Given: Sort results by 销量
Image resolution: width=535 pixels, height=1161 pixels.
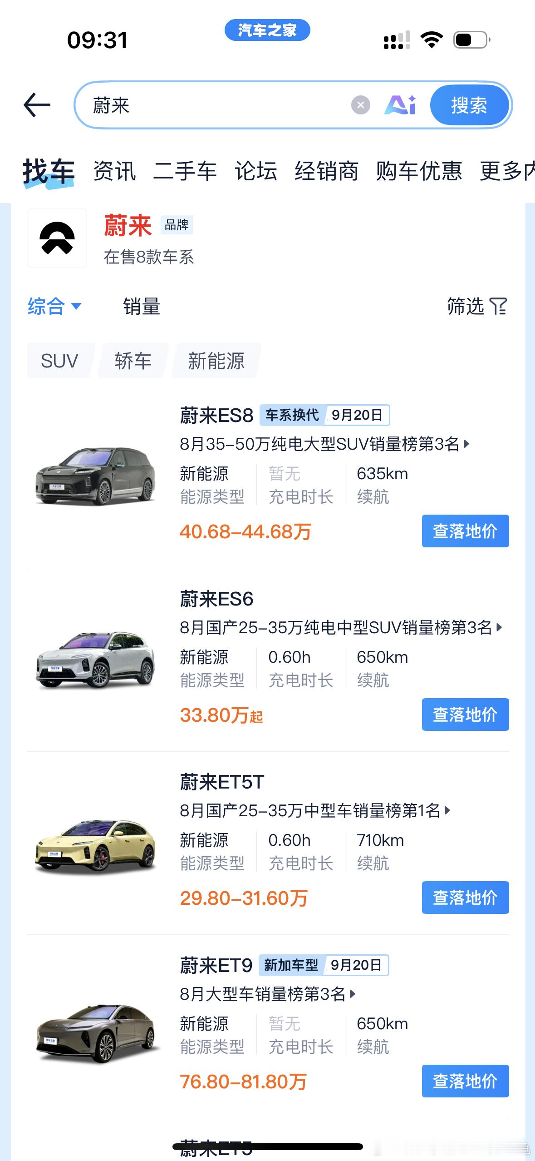Looking at the screenshot, I should tap(142, 306).
